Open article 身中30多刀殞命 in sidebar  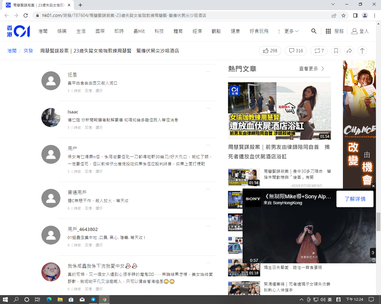(297, 174)
